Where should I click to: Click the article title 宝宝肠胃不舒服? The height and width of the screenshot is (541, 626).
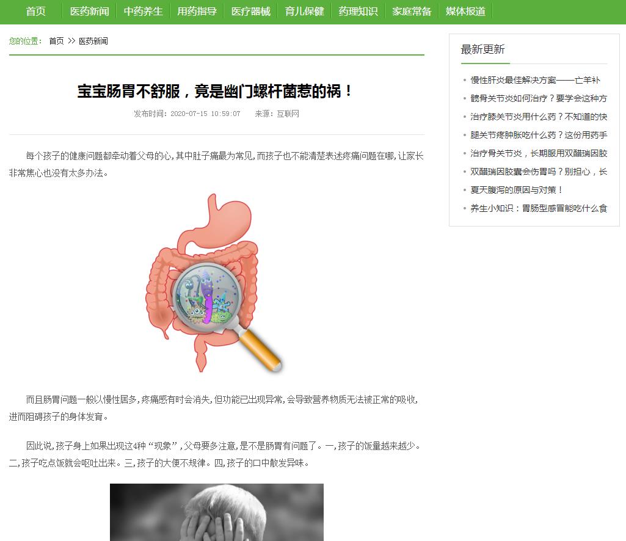click(215, 91)
